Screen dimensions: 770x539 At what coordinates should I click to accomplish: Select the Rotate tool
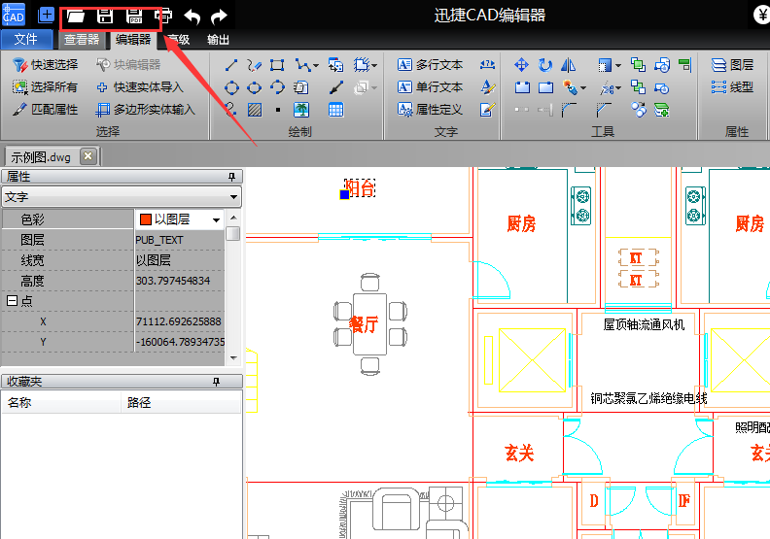[545, 65]
